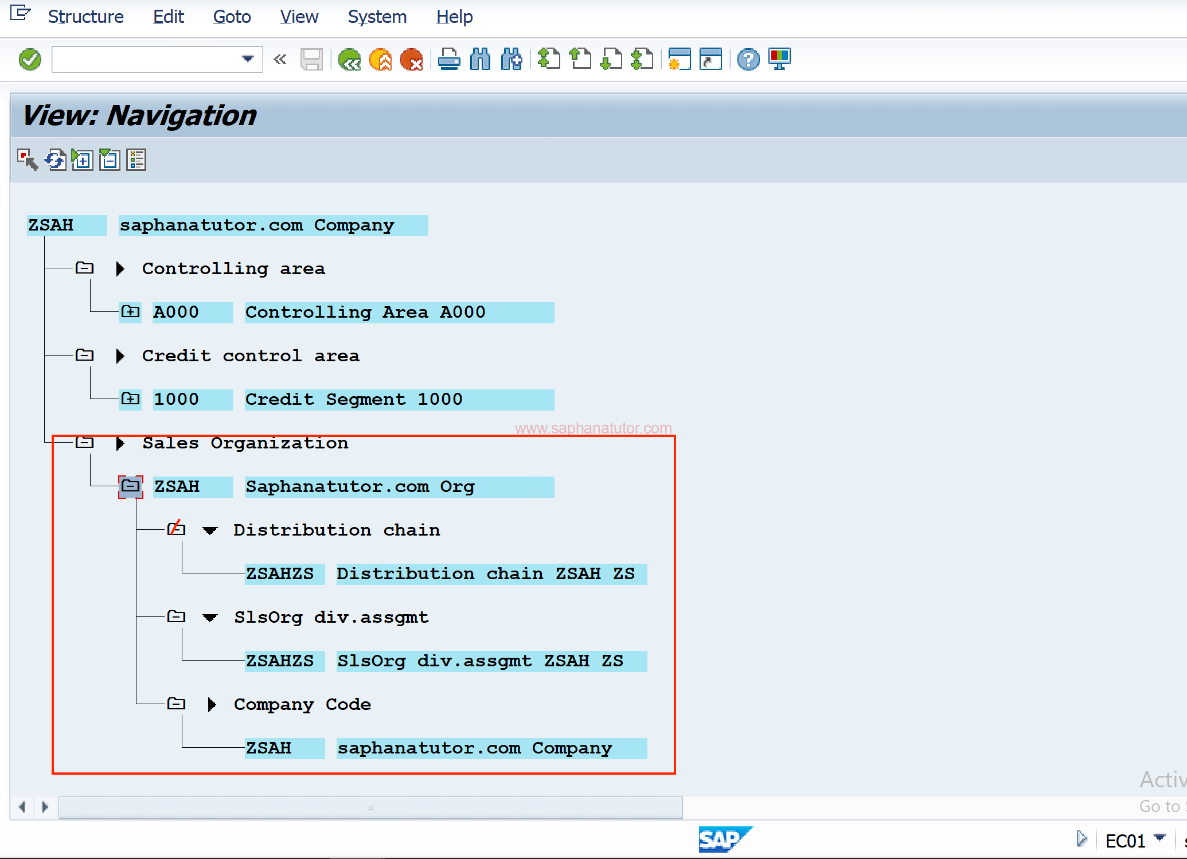Click scroll left arrow of horizontal scrollbar
The width and height of the screenshot is (1187, 859).
[22, 807]
